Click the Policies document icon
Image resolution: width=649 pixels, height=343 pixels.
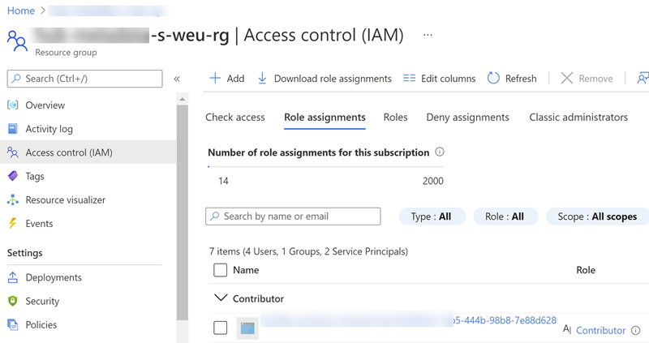click(13, 325)
